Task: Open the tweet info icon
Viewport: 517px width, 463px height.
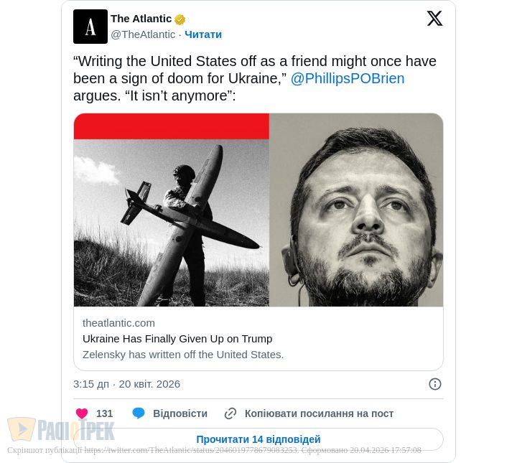Action: 435,384
